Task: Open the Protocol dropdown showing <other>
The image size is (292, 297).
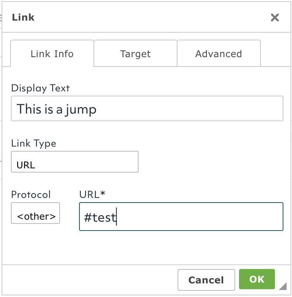Action: [35, 213]
